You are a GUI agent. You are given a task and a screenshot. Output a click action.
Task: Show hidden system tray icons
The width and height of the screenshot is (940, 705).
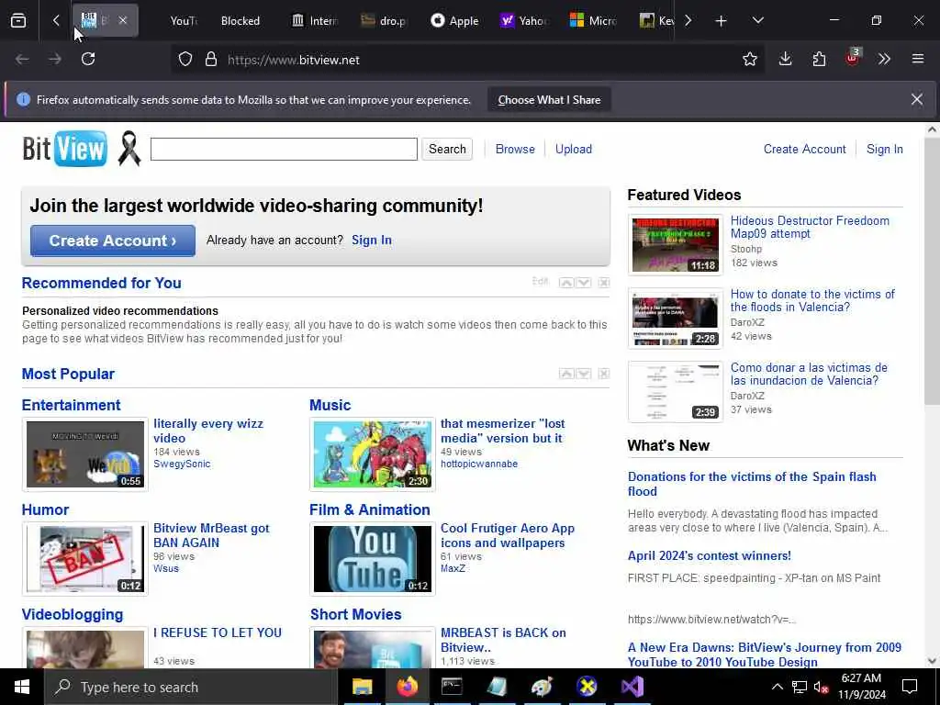[777, 687]
